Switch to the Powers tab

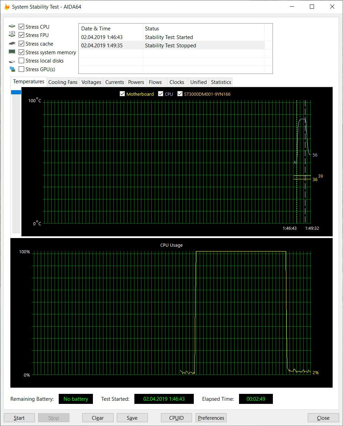point(136,82)
